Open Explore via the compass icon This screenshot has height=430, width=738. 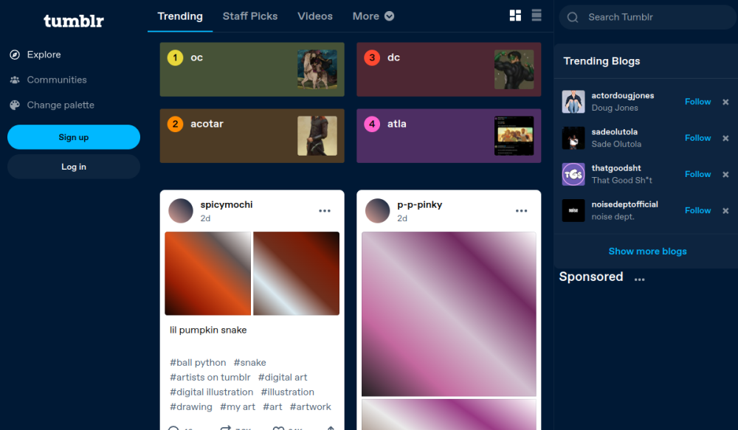coord(15,55)
